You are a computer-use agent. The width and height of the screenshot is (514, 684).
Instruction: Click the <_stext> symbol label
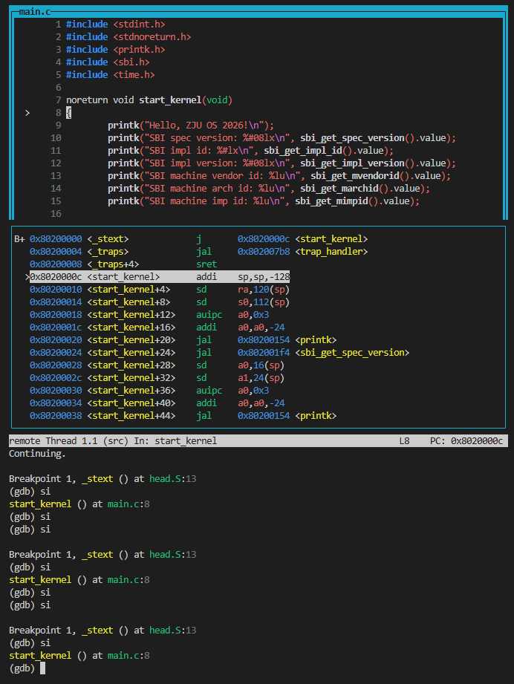[108, 239]
